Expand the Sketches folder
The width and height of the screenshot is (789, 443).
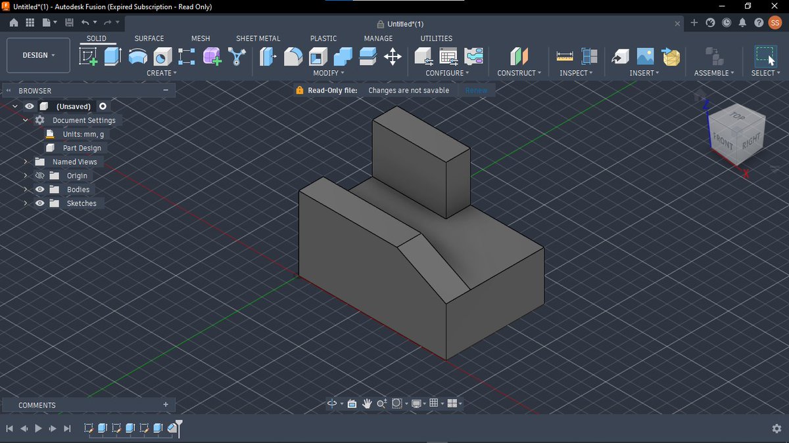coord(26,203)
